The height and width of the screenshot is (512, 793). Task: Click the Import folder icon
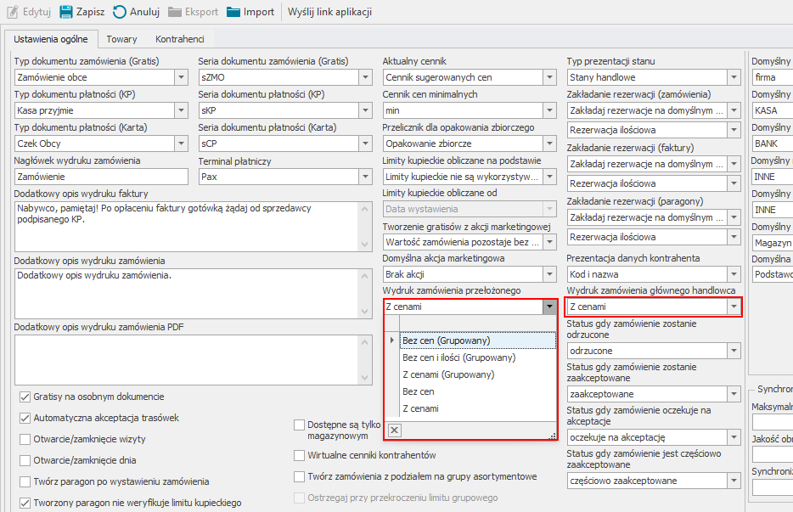coord(233,12)
